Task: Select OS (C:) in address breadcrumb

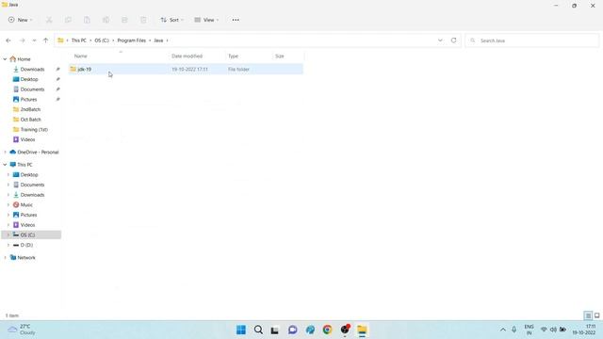Action: pyautogui.click(x=102, y=40)
